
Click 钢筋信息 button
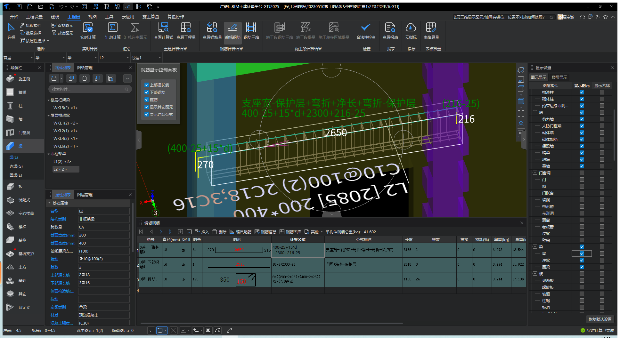tap(265, 232)
